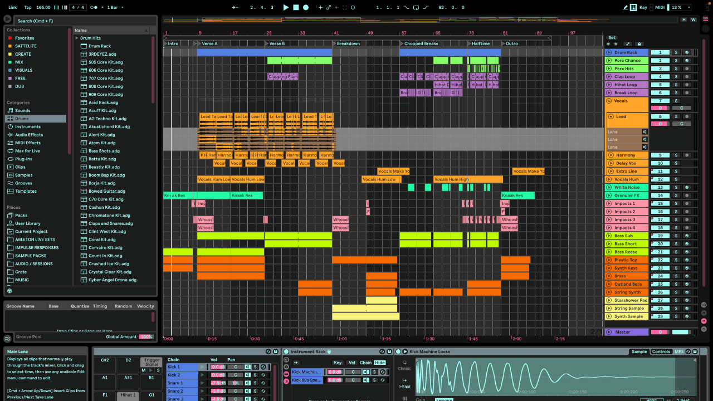
Task: Jump to the Verse A locator
Action: coord(207,43)
